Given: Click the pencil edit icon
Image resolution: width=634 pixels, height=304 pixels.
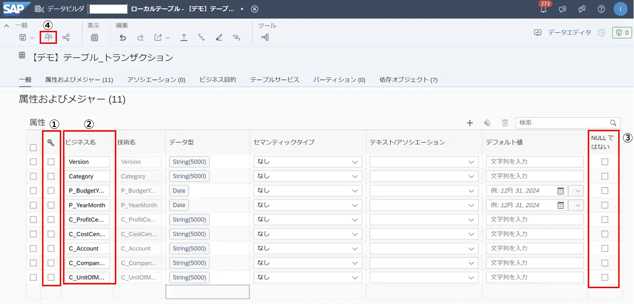Looking at the screenshot, I should (x=219, y=37).
